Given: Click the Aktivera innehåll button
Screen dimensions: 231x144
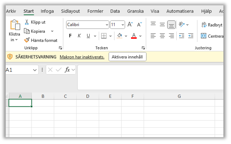Looking at the screenshot, I should coord(127,57).
